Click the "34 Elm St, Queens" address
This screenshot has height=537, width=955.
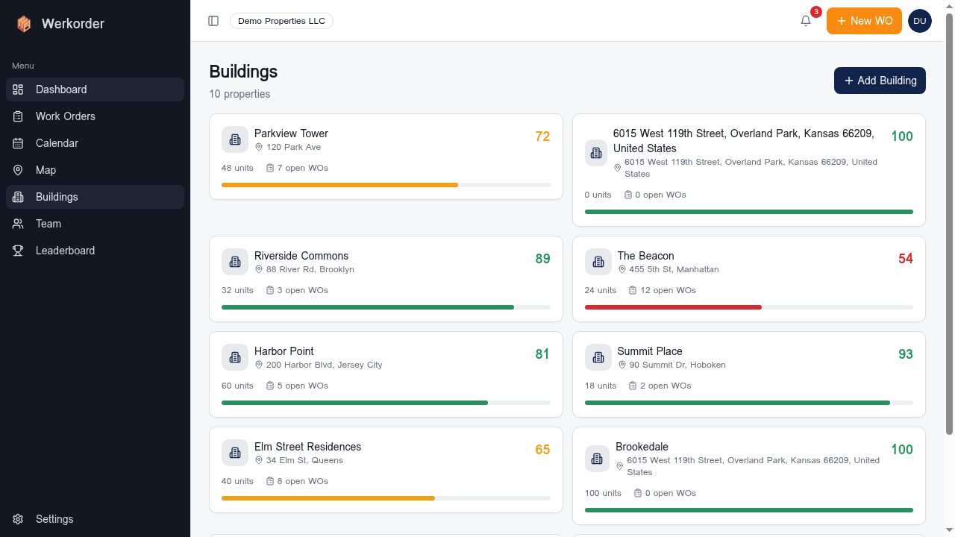point(304,460)
